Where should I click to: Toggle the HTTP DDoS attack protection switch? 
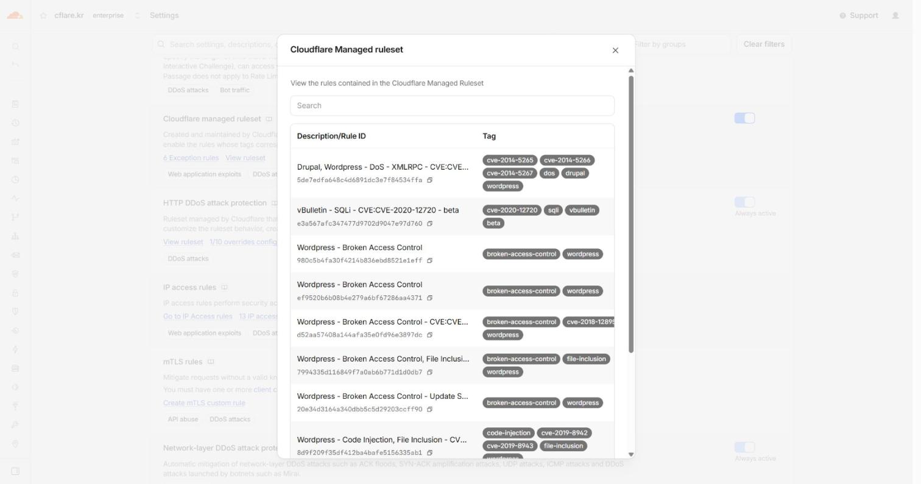pyautogui.click(x=744, y=202)
